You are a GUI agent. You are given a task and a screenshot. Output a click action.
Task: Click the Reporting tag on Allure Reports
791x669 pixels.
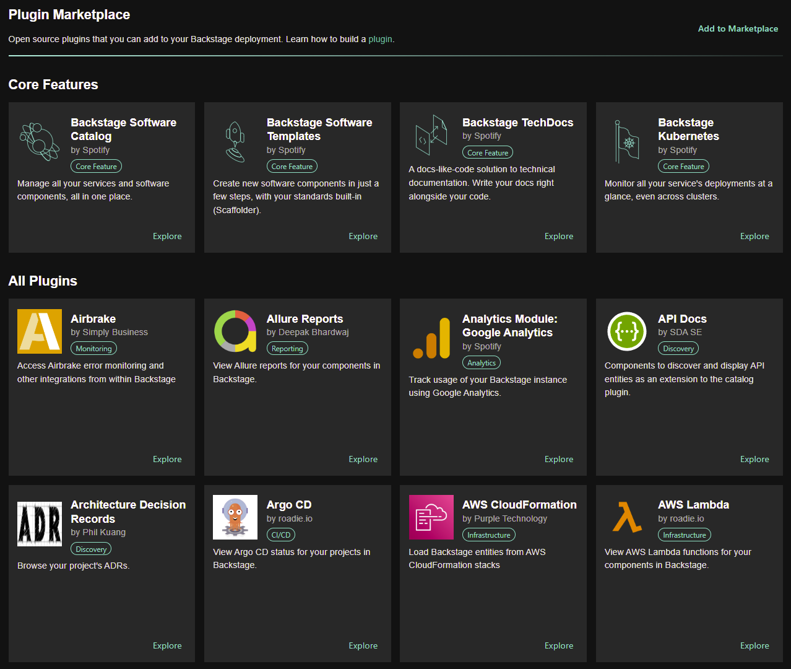287,349
